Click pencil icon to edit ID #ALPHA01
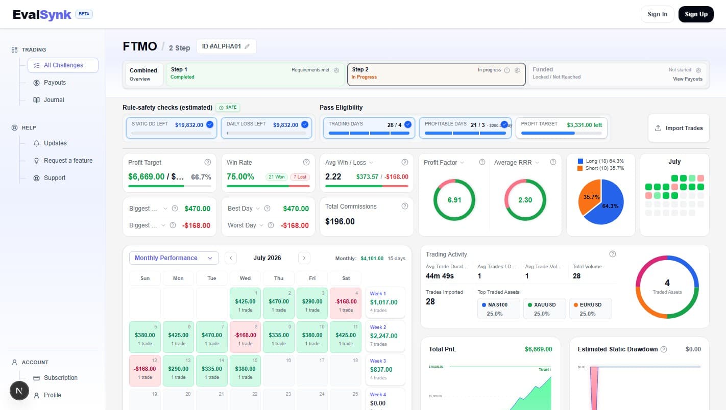The image size is (726, 410). pyautogui.click(x=247, y=46)
